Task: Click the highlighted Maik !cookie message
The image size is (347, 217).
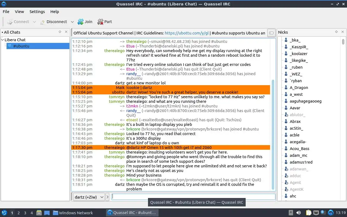Action: click(171, 88)
